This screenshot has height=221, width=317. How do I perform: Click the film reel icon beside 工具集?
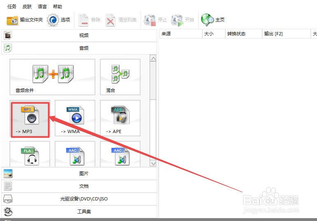[x=8, y=212]
